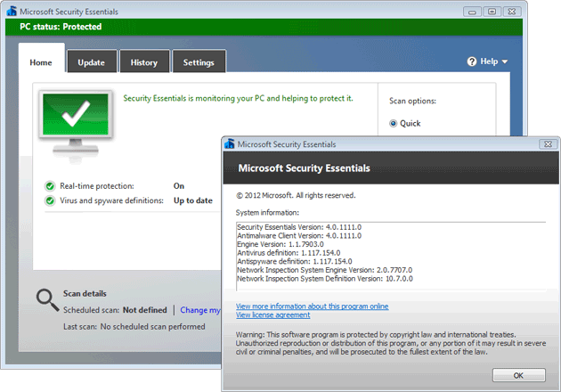Select the Home tab

click(x=41, y=62)
